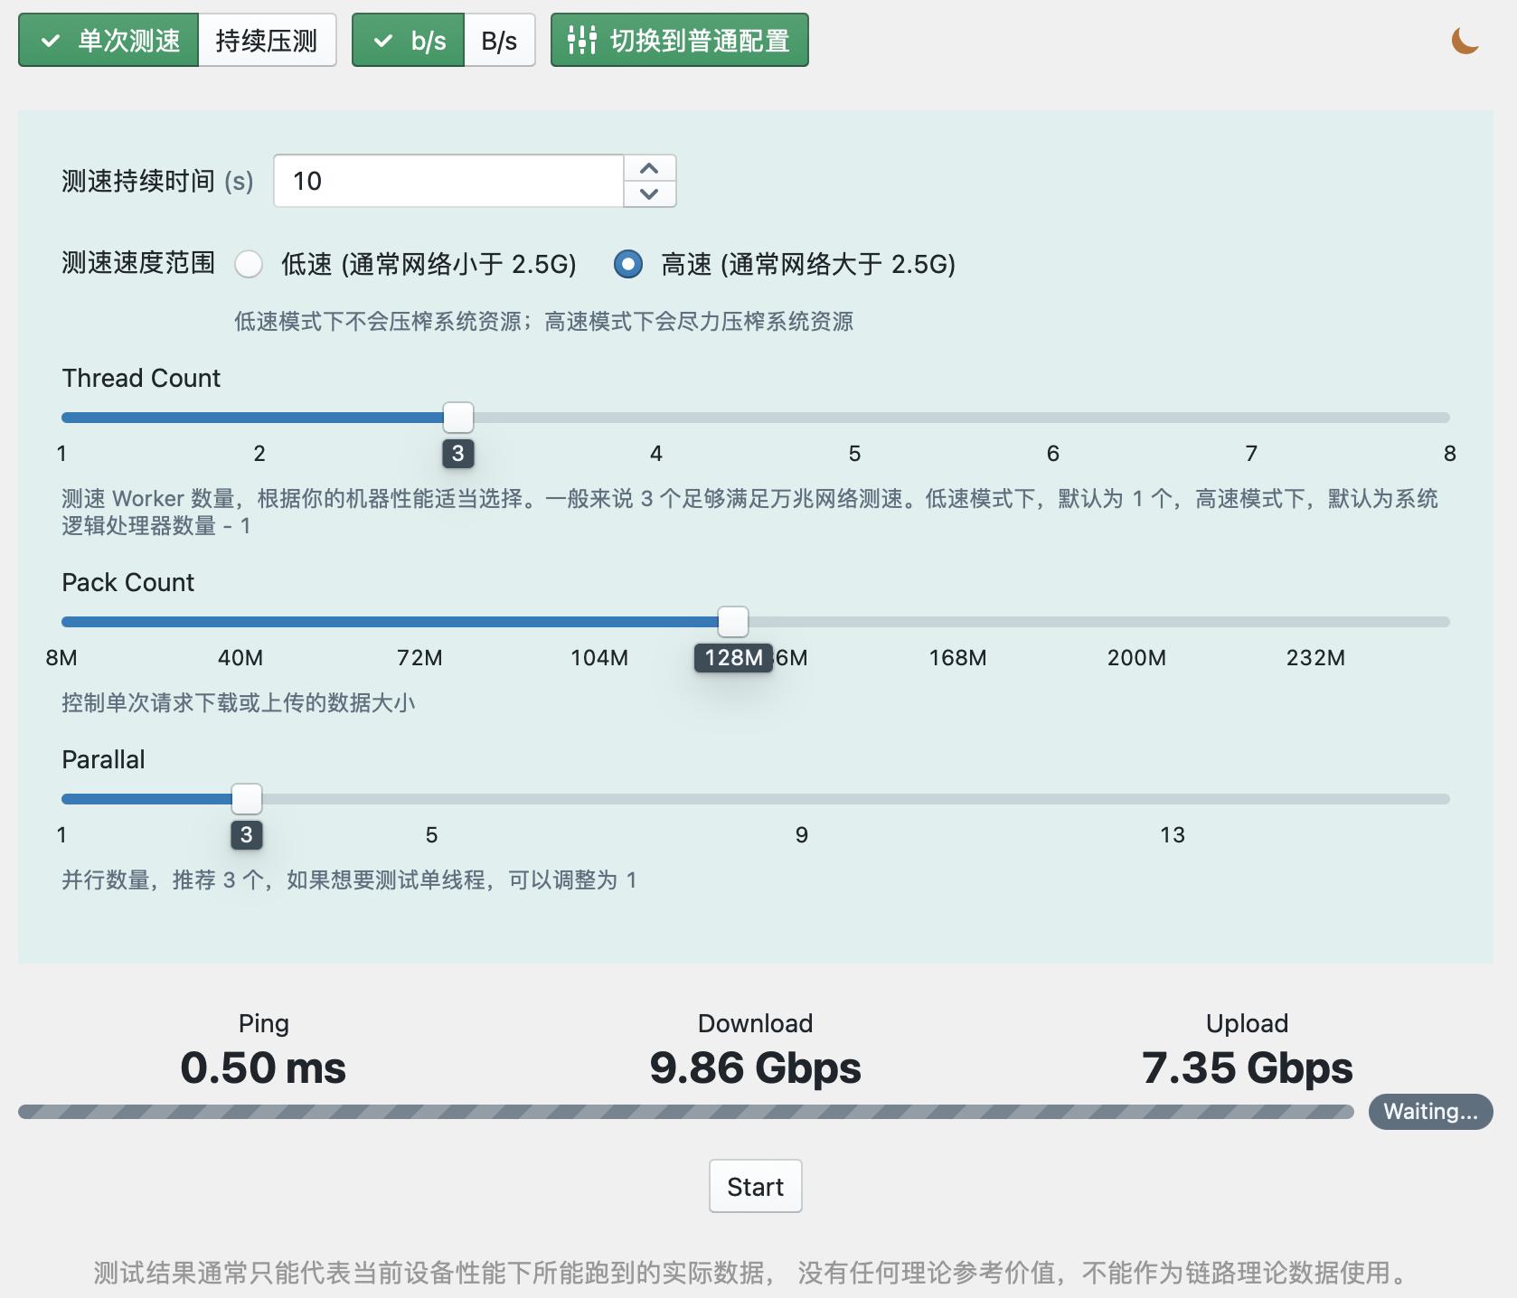The height and width of the screenshot is (1298, 1517).
Task: Click the sliders icon on 切换到普通配置
Action: (581, 40)
